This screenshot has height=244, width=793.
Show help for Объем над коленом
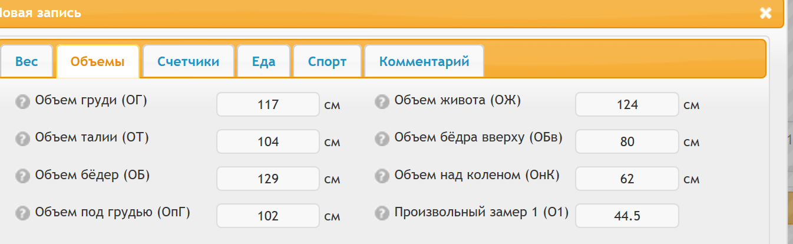coord(382,176)
